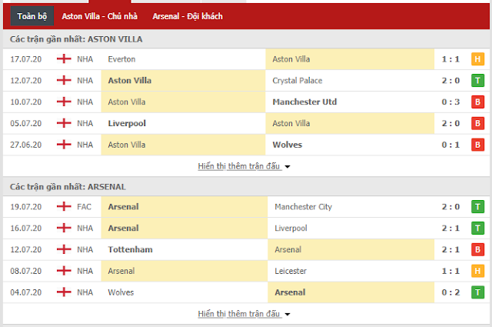Click the green T badge for Wolves vs Arsenal
The height and width of the screenshot is (327, 492).
pos(477,292)
